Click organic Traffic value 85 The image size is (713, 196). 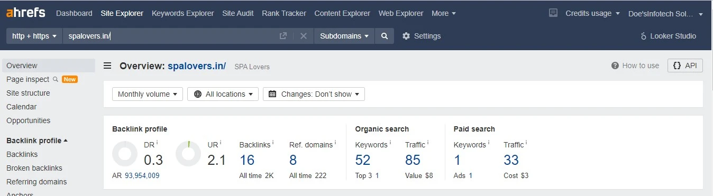[413, 160]
